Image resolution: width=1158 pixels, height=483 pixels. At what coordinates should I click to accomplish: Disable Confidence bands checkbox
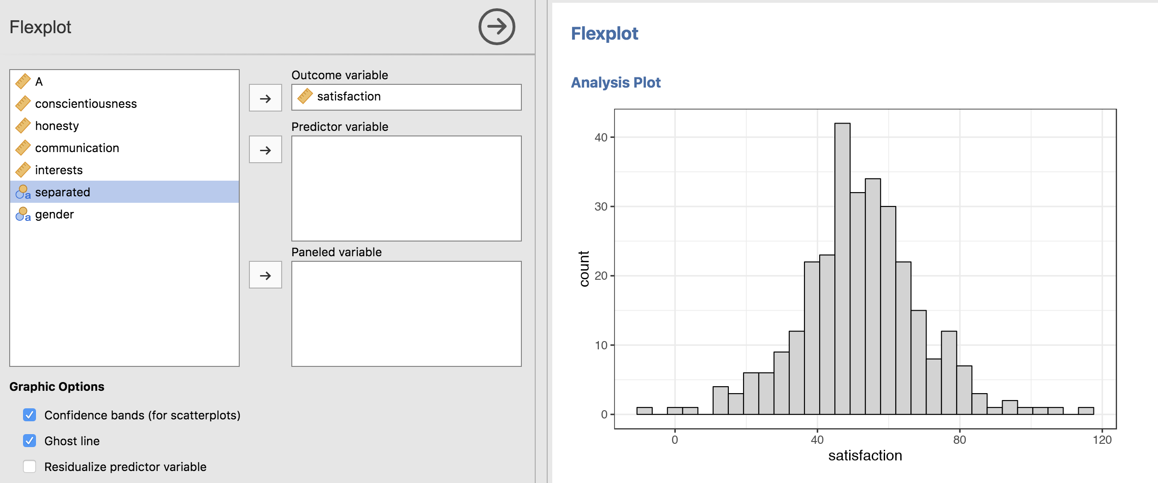point(30,415)
